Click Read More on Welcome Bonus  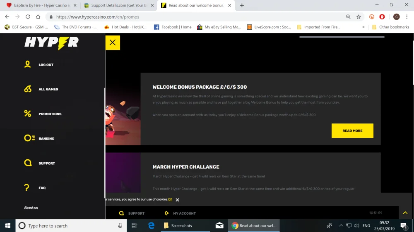coord(352,130)
